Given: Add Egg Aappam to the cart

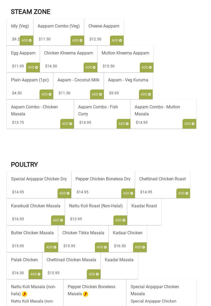Looking at the screenshot, I should coord(33,67).
